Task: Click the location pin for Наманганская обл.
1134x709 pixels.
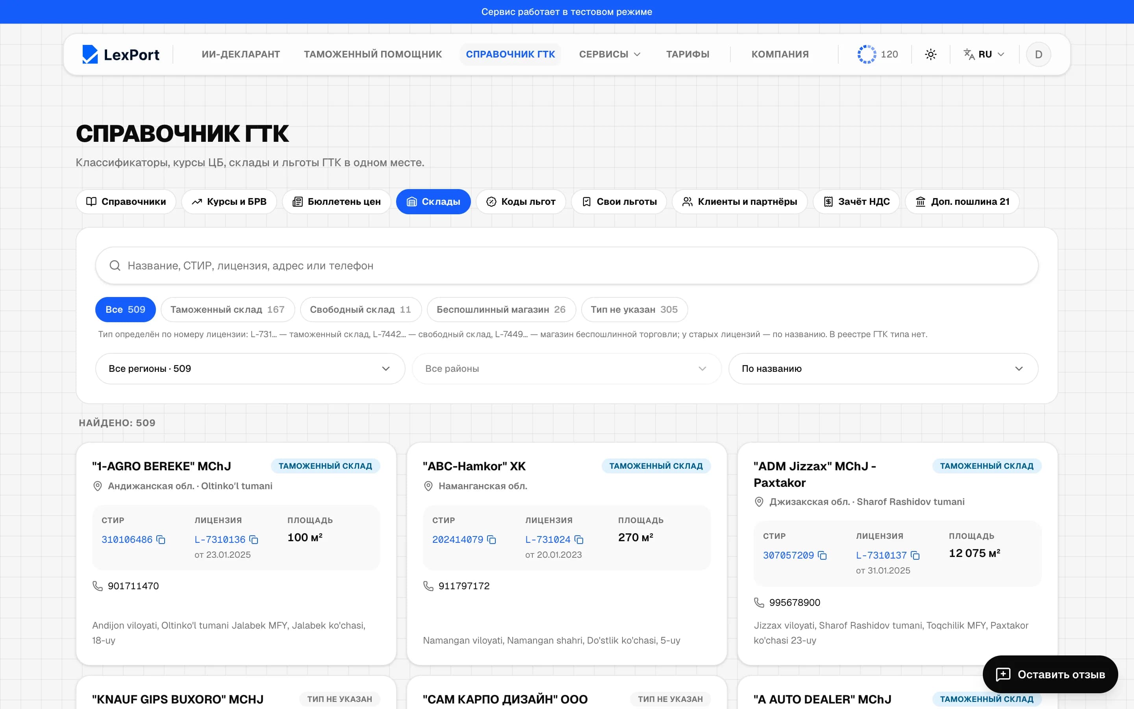Action: (x=428, y=486)
